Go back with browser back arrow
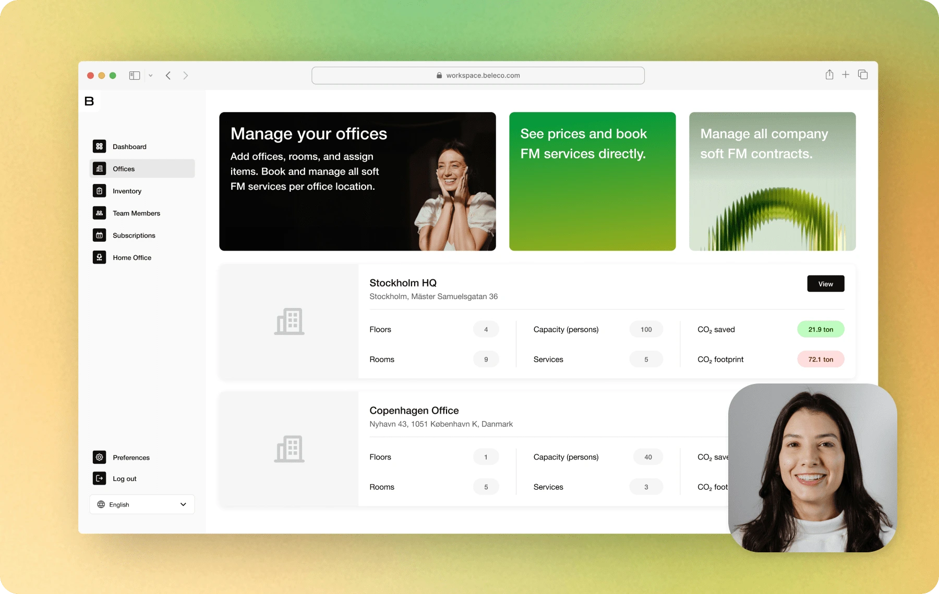 click(x=168, y=76)
